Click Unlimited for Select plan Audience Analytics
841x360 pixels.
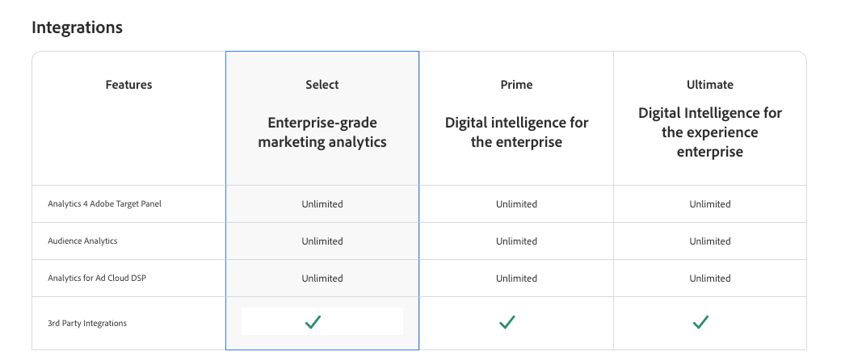click(x=322, y=241)
